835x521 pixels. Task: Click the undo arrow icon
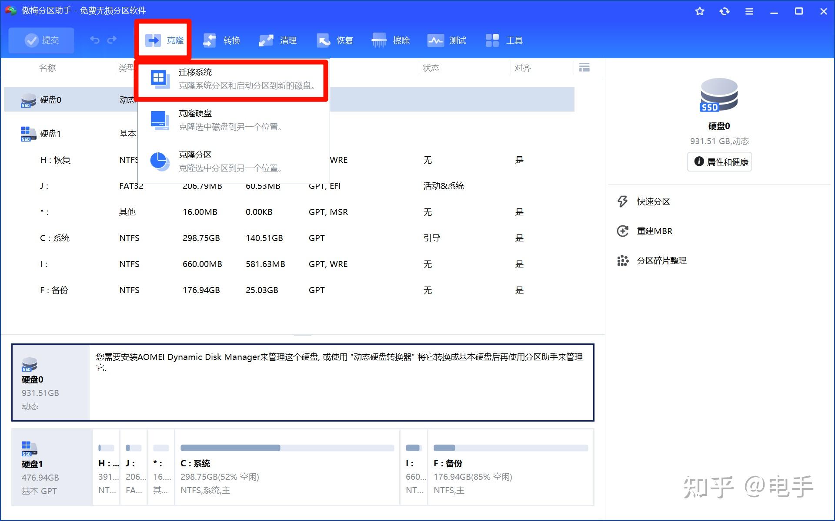tap(95, 40)
